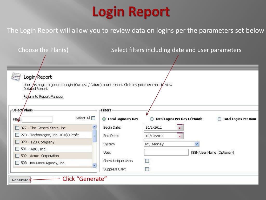Viewport: 266px width, 200px height.
Task: Check the plan 329 - 123 Company
Action: 17,142
